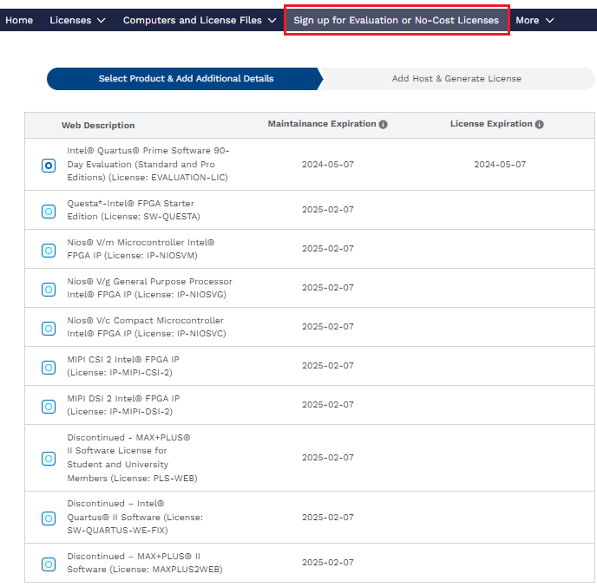Click 2025-02-07 date in Questa row
Screen dimensions: 597x587
tap(328, 210)
